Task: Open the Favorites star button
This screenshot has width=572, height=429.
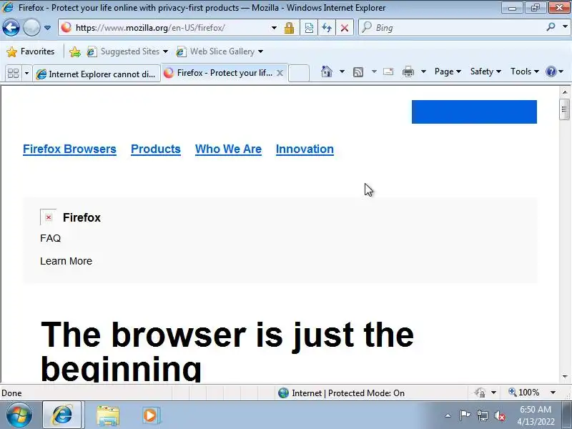Action: (x=31, y=51)
